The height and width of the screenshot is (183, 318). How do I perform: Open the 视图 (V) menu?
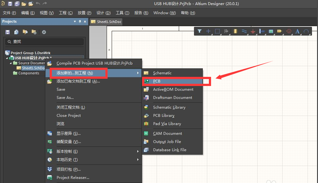coord(47,13)
